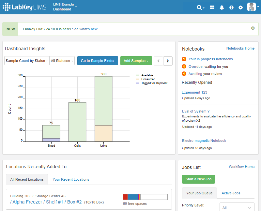This screenshot has height=211, width=261.
Task: Switch to Your Recent Locations tab
Action: pos(71,179)
